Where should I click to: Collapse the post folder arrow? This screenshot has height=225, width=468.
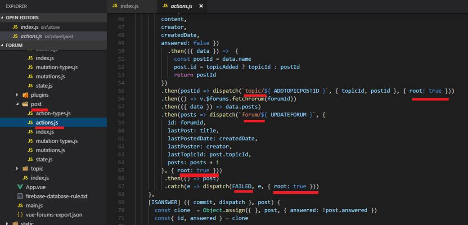click(18, 104)
